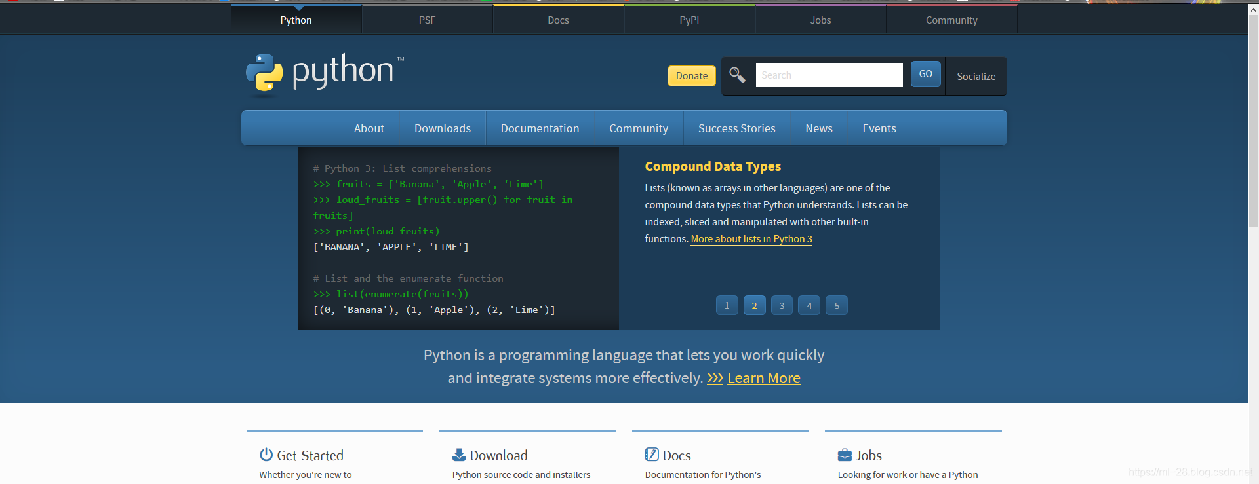The image size is (1259, 484).
Task: Open the News navigation menu
Action: coord(819,128)
